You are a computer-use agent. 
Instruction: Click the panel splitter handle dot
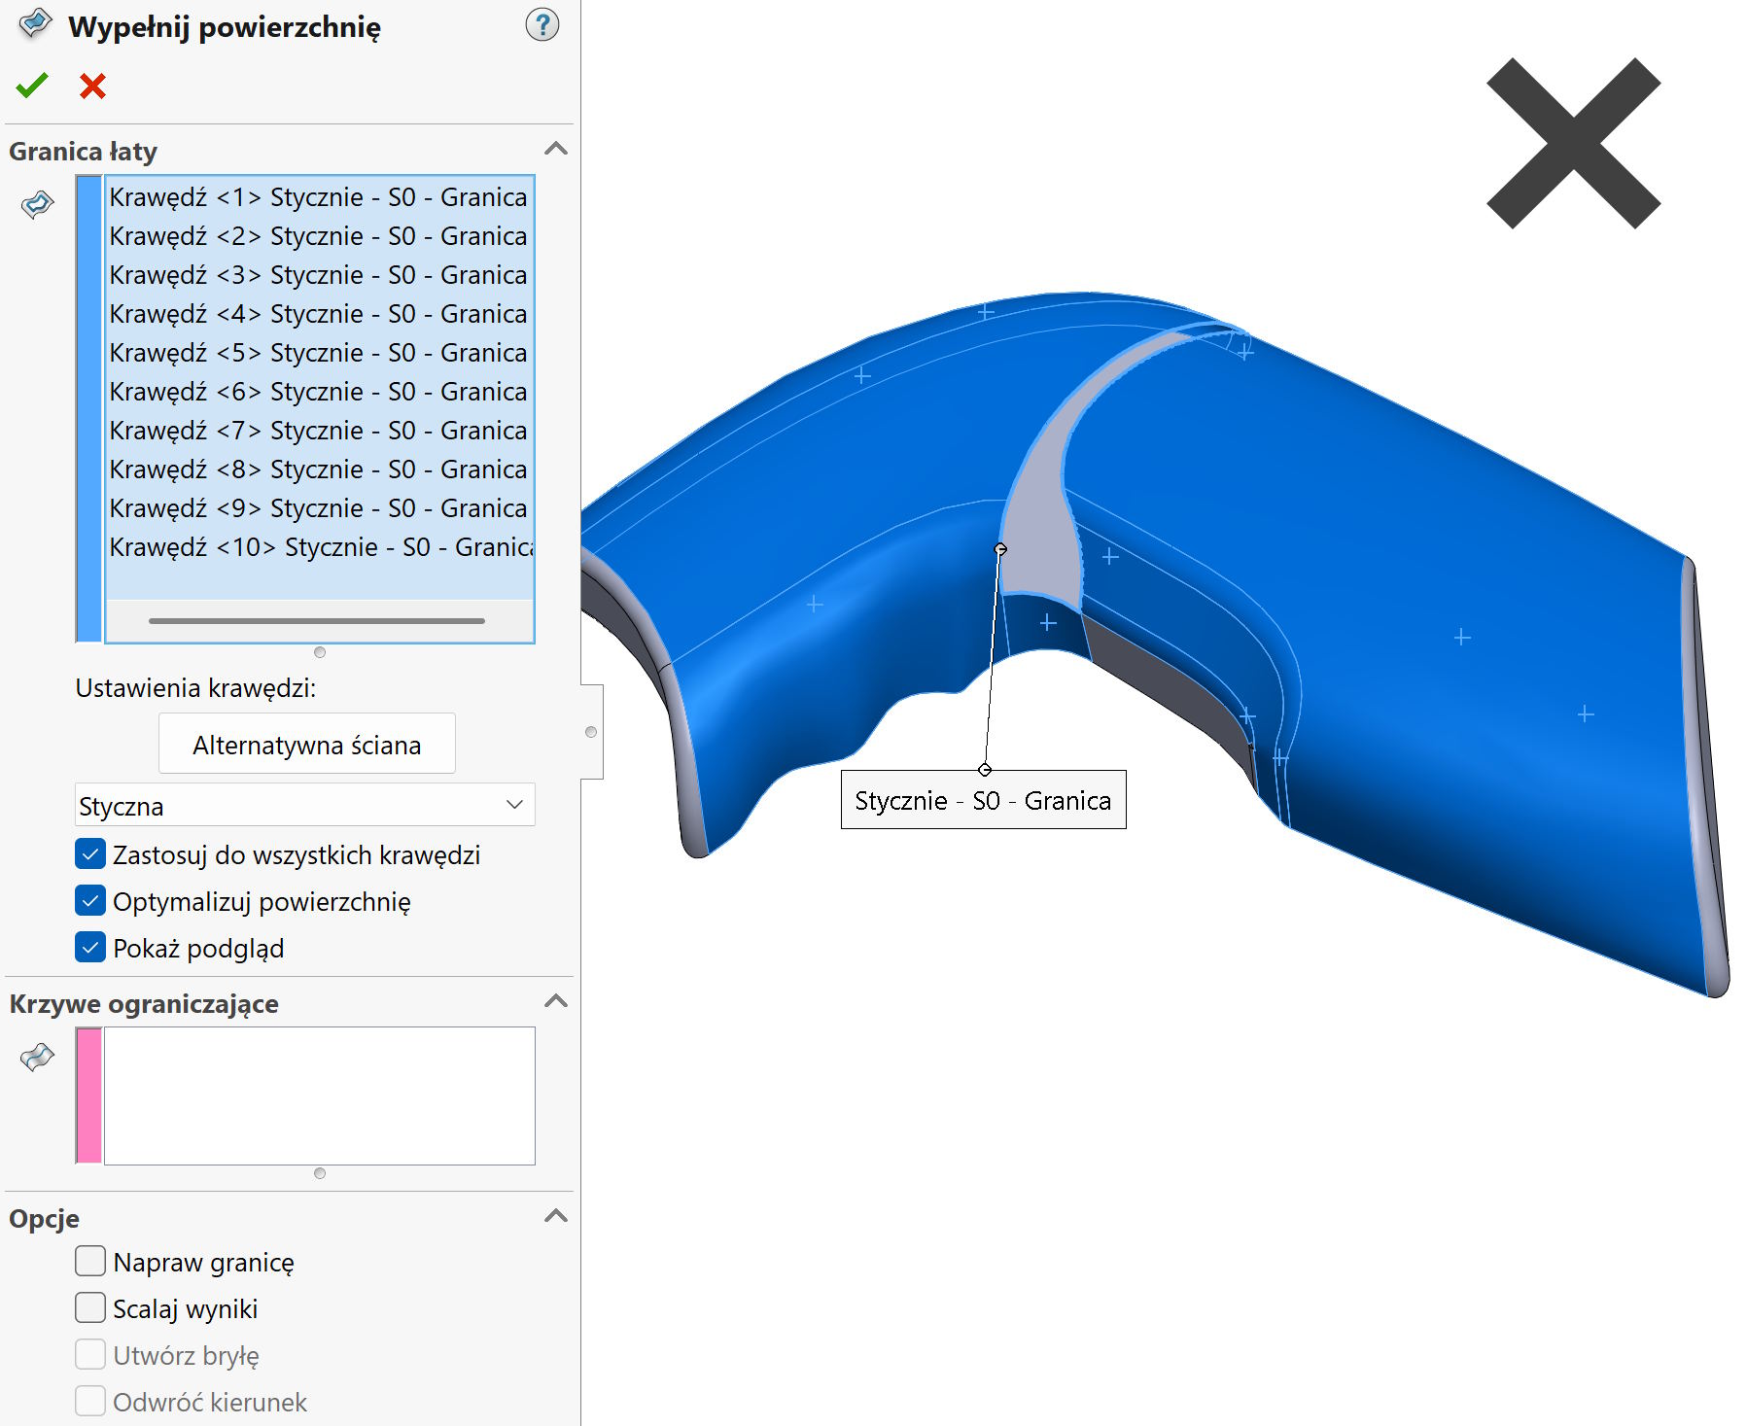591,732
